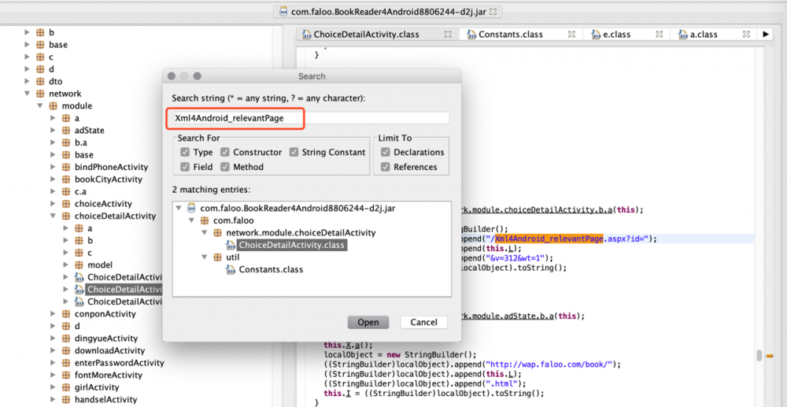Collapse the network package node

click(x=27, y=94)
